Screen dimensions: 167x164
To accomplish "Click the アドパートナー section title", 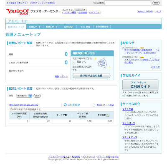I will coord(19,21).
